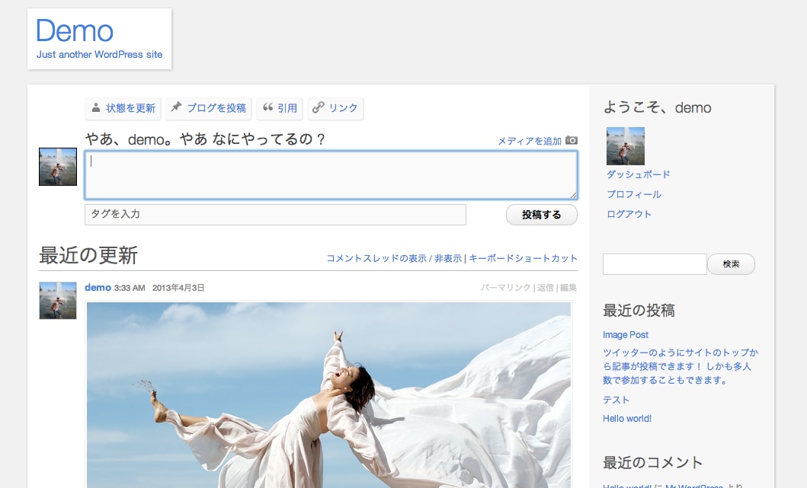
Task: Focus the sidebar search input field
Action: [655, 264]
